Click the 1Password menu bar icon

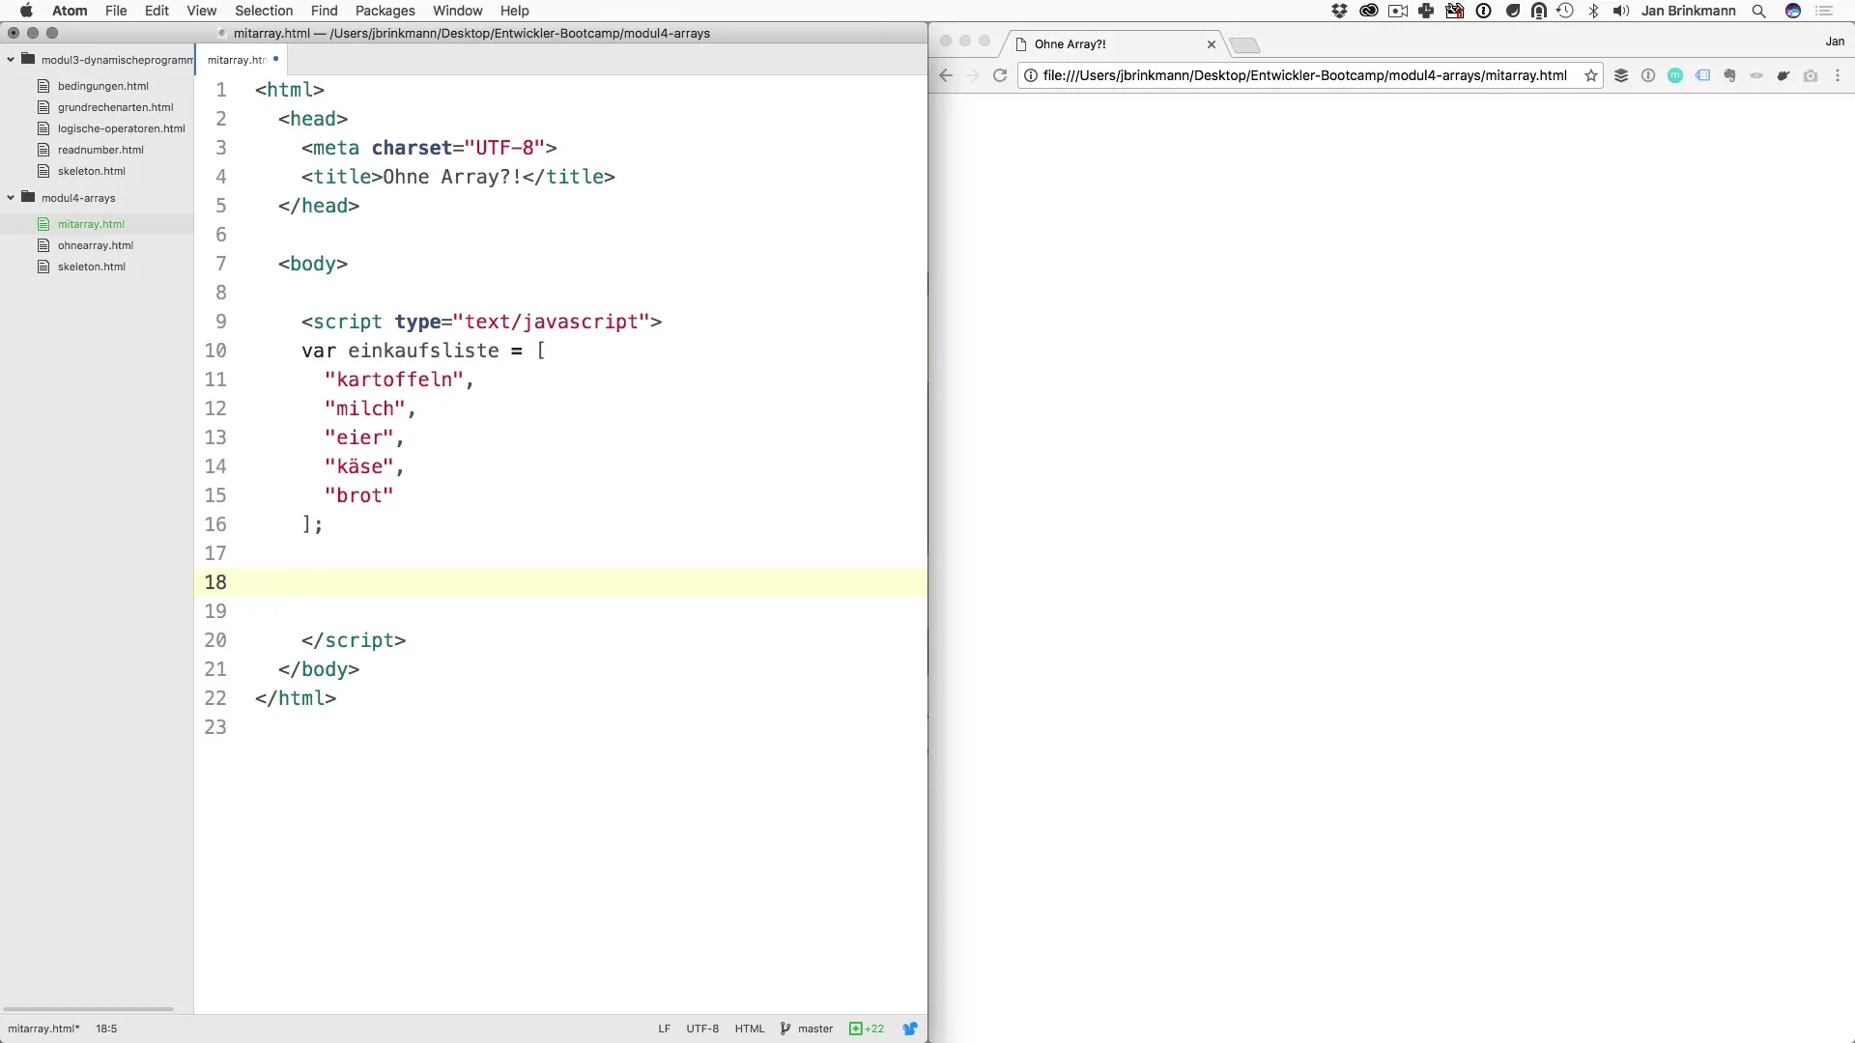(x=1484, y=11)
